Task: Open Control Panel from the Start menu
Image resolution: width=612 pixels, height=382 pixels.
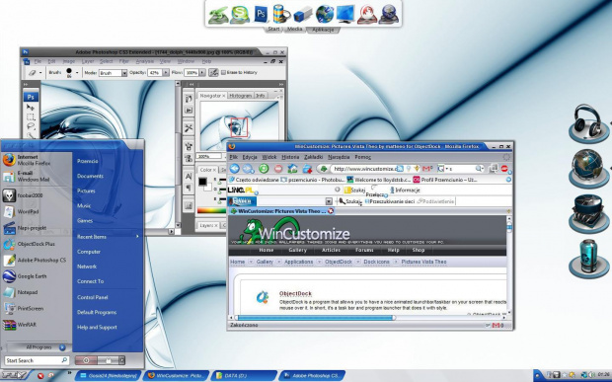Action: [92, 297]
